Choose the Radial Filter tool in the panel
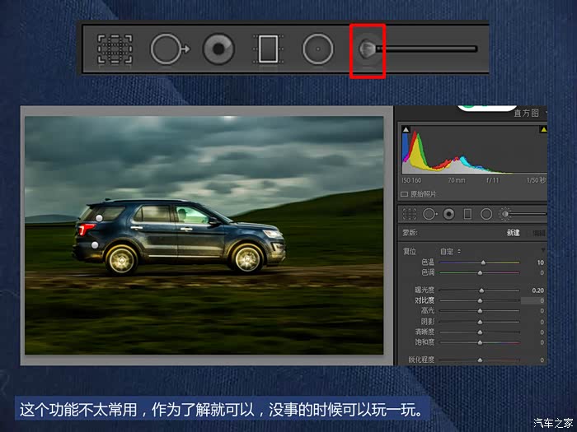577x432 pixels. tap(486, 214)
